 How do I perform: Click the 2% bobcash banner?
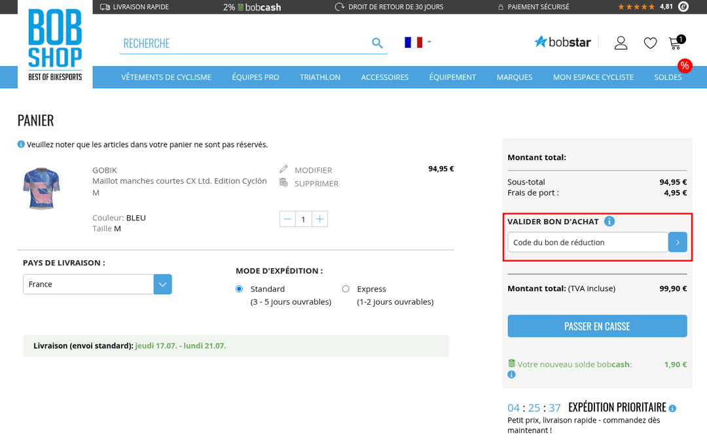252,7
